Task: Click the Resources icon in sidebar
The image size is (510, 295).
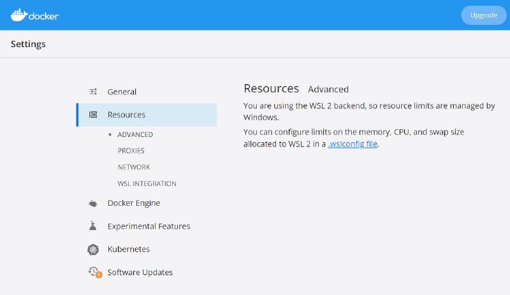Action: tap(93, 115)
